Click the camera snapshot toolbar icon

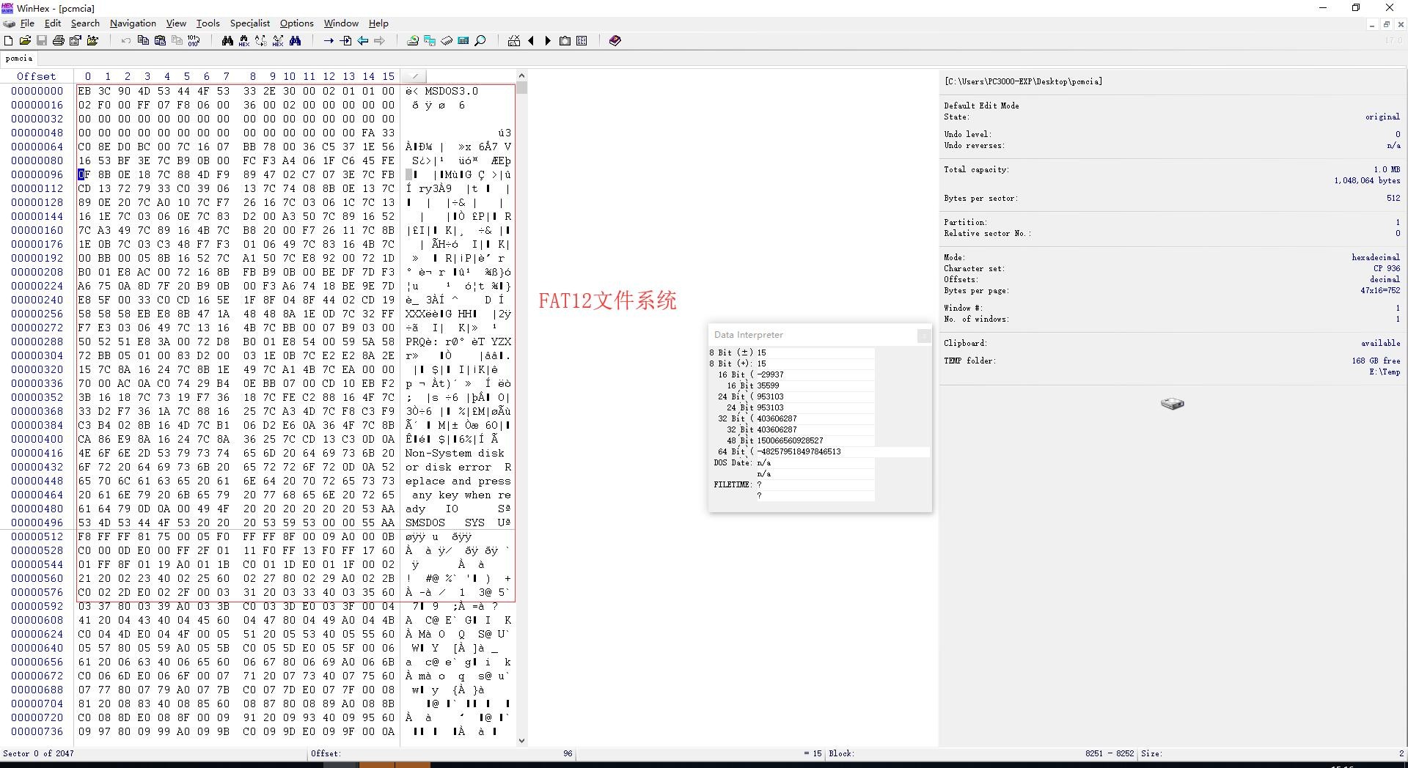565,41
